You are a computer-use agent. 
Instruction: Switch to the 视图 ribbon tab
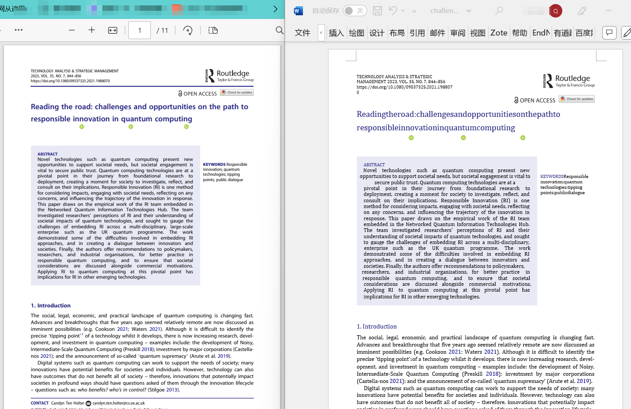[478, 33]
